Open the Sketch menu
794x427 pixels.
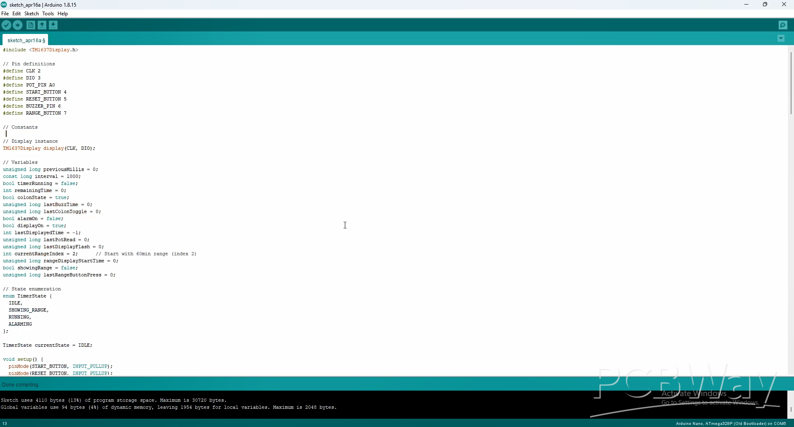31,14
